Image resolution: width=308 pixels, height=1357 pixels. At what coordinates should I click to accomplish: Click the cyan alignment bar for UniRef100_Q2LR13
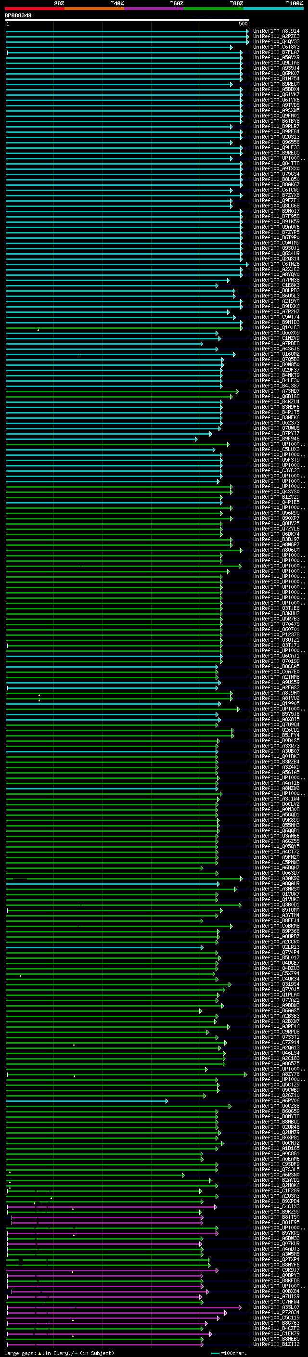click(104, 947)
